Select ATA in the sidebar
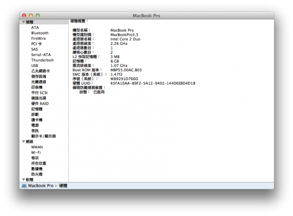 [35, 27]
